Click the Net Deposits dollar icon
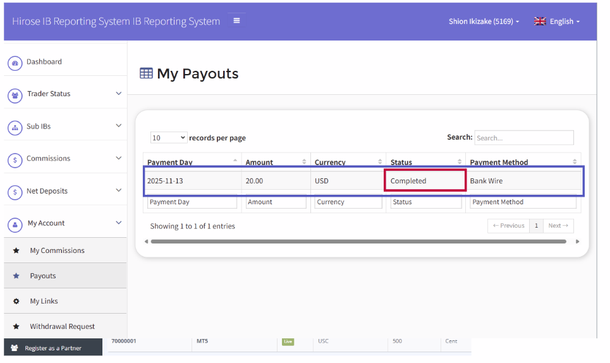 [x=15, y=192]
